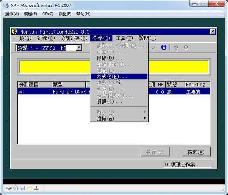Image resolution: width=228 pixels, height=195 pixels.
Task: Close the 作業(O) menu header
Action: click(101, 38)
